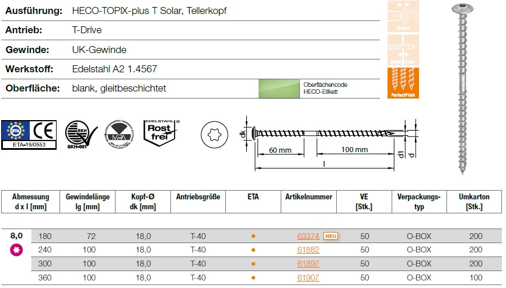
Task: Click Umkarton value '100' in the 360 row
Action: tap(476, 278)
